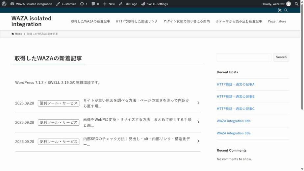This screenshot has height=171, width=304.
Task: Open the WAZA isolated integration dashboard link
Action: (x=31, y=4)
